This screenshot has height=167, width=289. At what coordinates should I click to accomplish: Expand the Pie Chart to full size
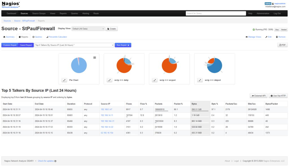tap(64, 80)
